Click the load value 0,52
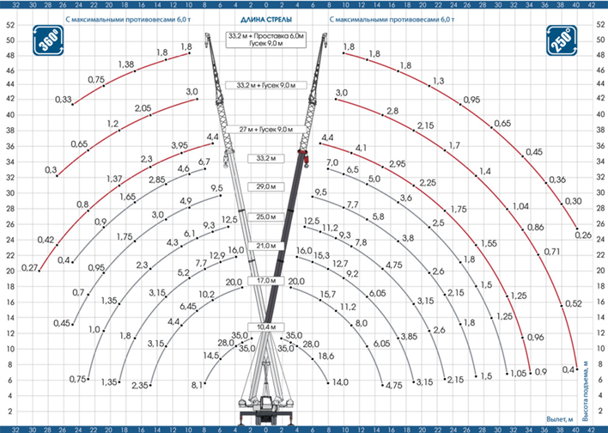Image resolution: width=608 pixels, height=433 pixels. click(x=574, y=304)
